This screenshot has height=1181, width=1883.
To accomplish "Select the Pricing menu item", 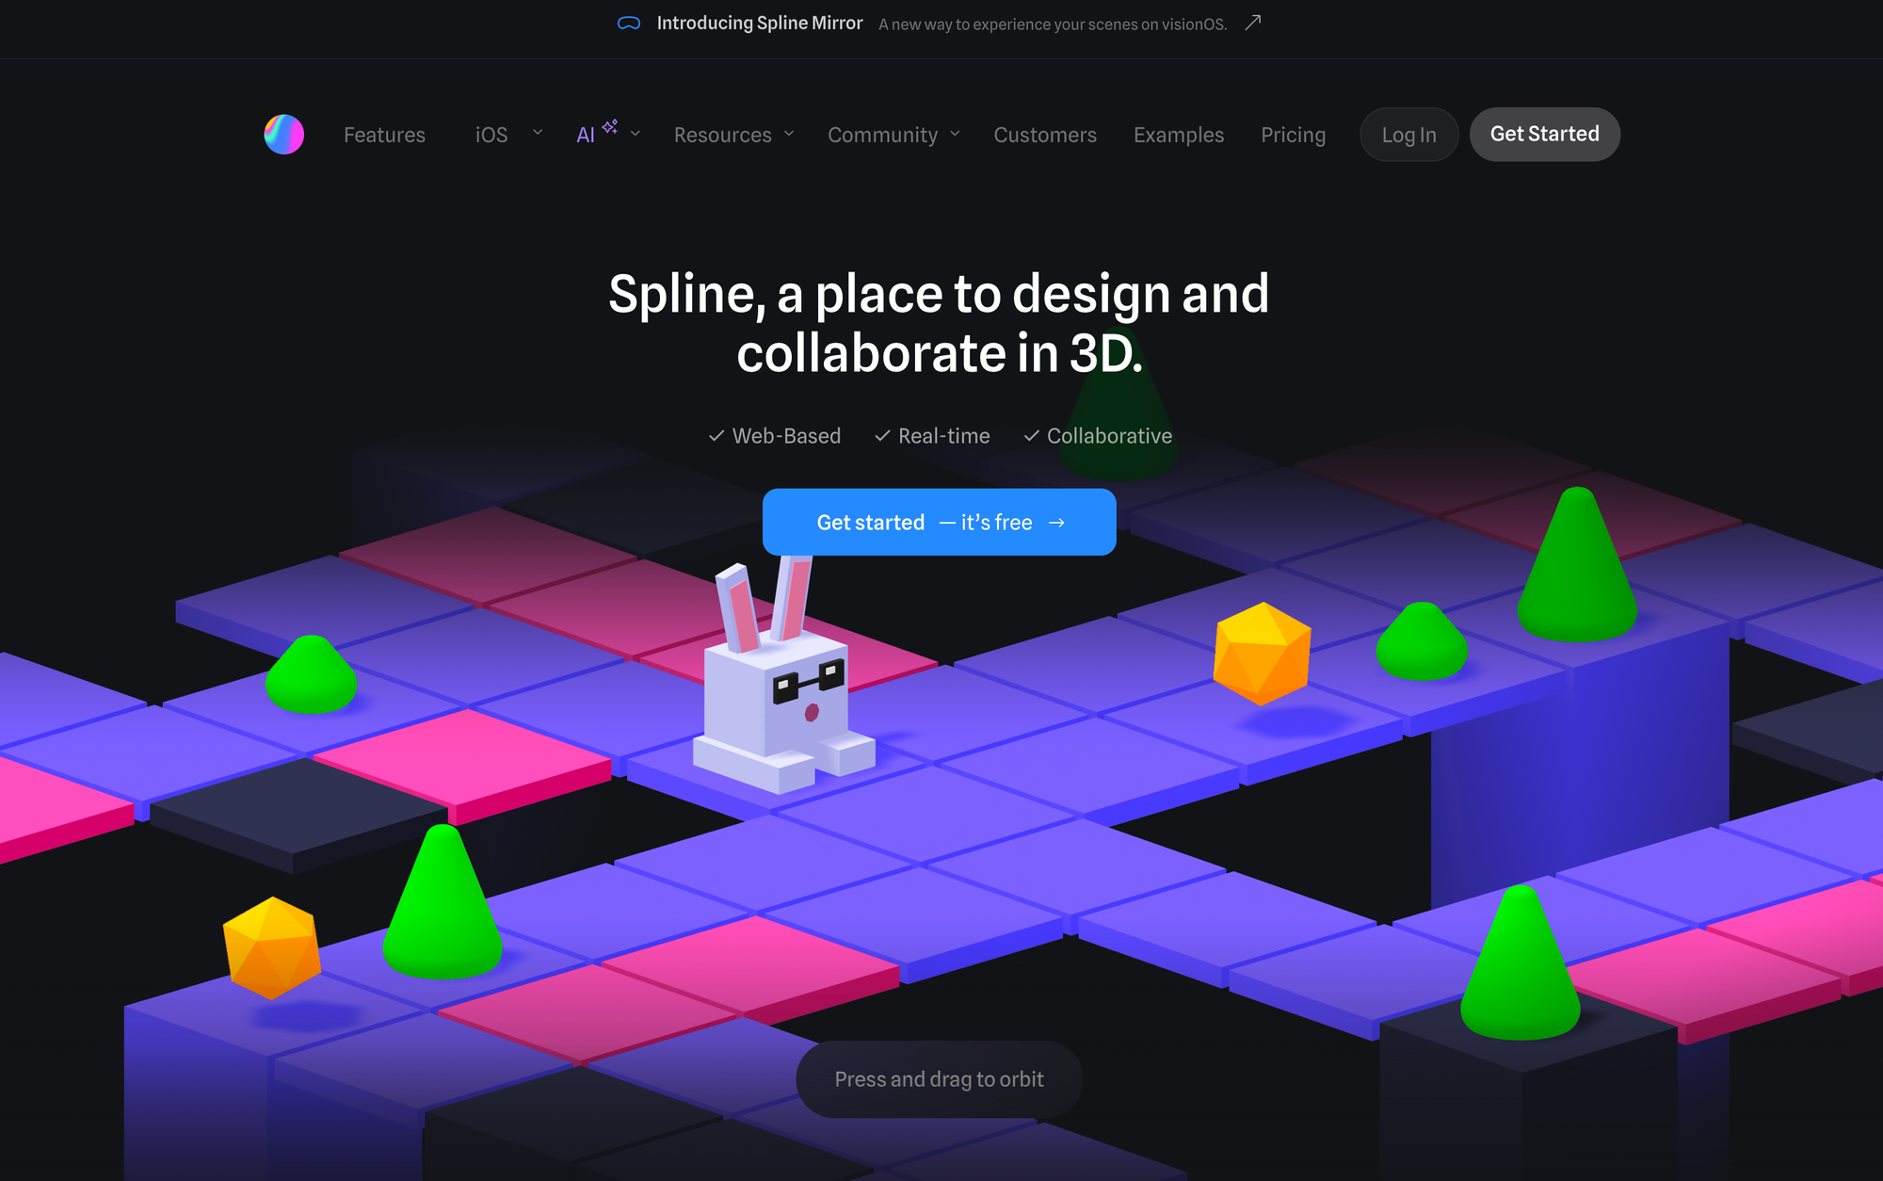I will pos(1293,134).
